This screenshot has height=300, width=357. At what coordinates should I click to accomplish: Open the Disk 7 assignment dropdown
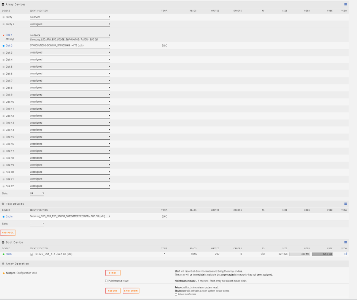[70, 81]
